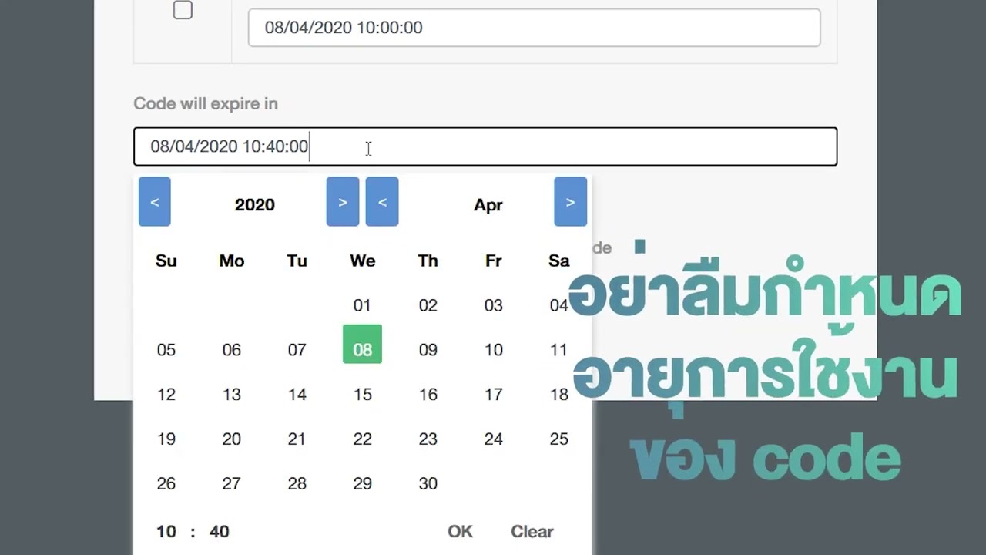The height and width of the screenshot is (555, 986).
Task: Select day 01 in the calendar
Action: click(362, 305)
